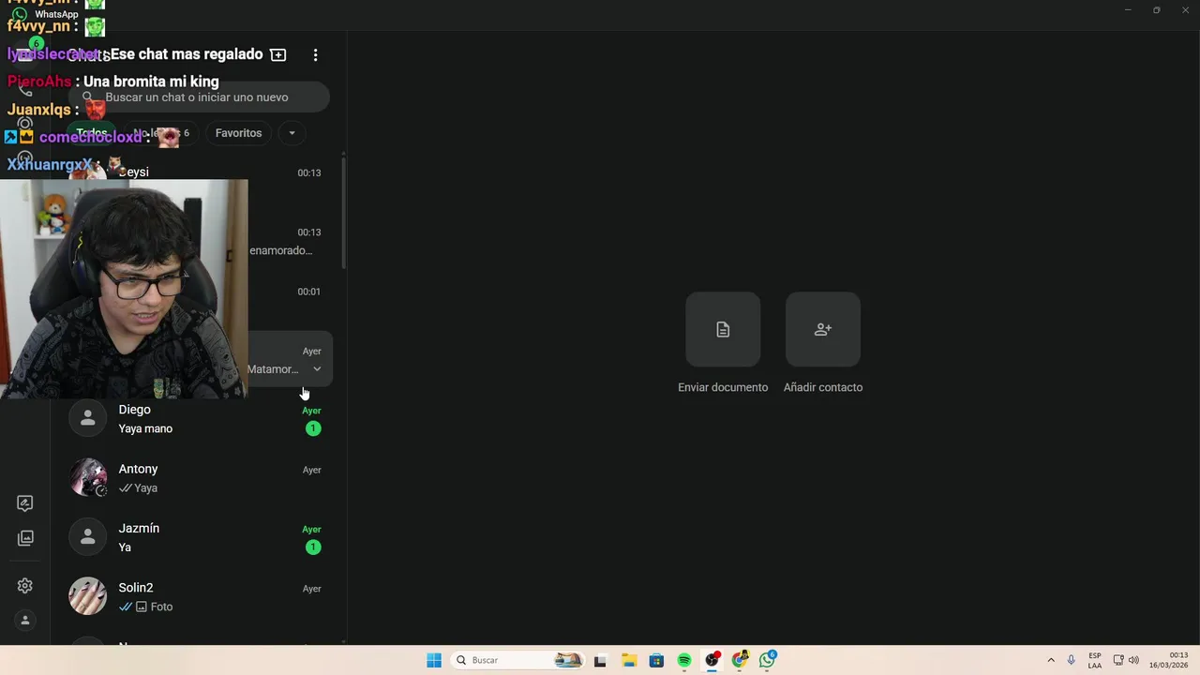
Task: Open Spotify from the taskbar
Action: point(684,660)
